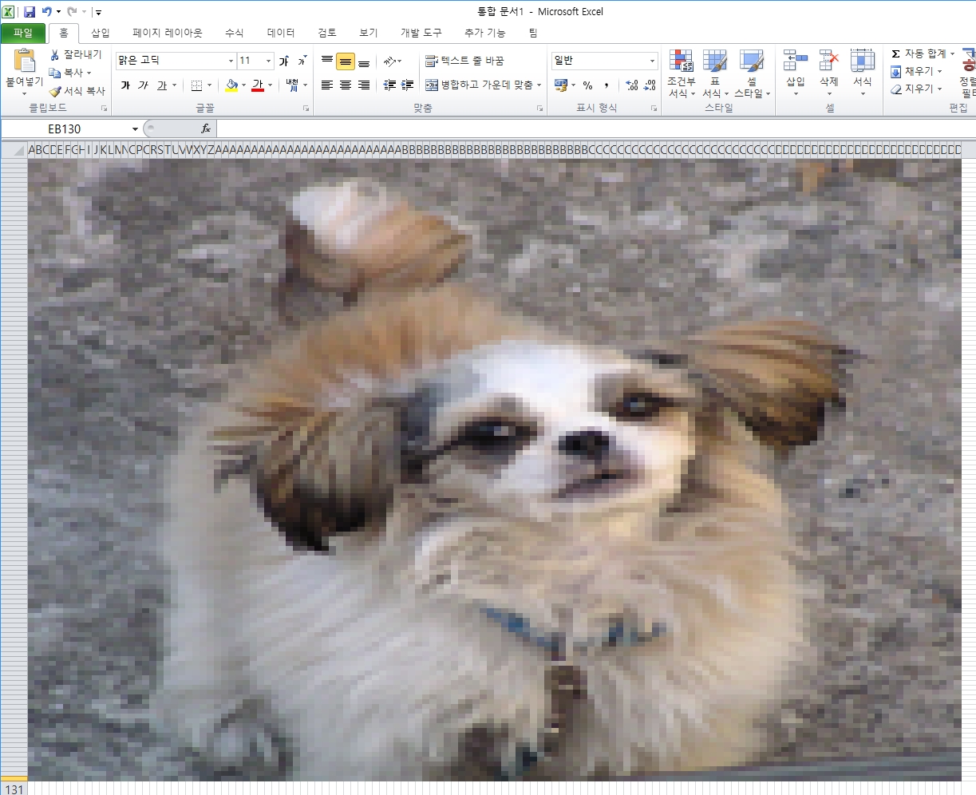
Task: Click the Paste (붙여넣기) clipboard icon
Action: point(25,62)
